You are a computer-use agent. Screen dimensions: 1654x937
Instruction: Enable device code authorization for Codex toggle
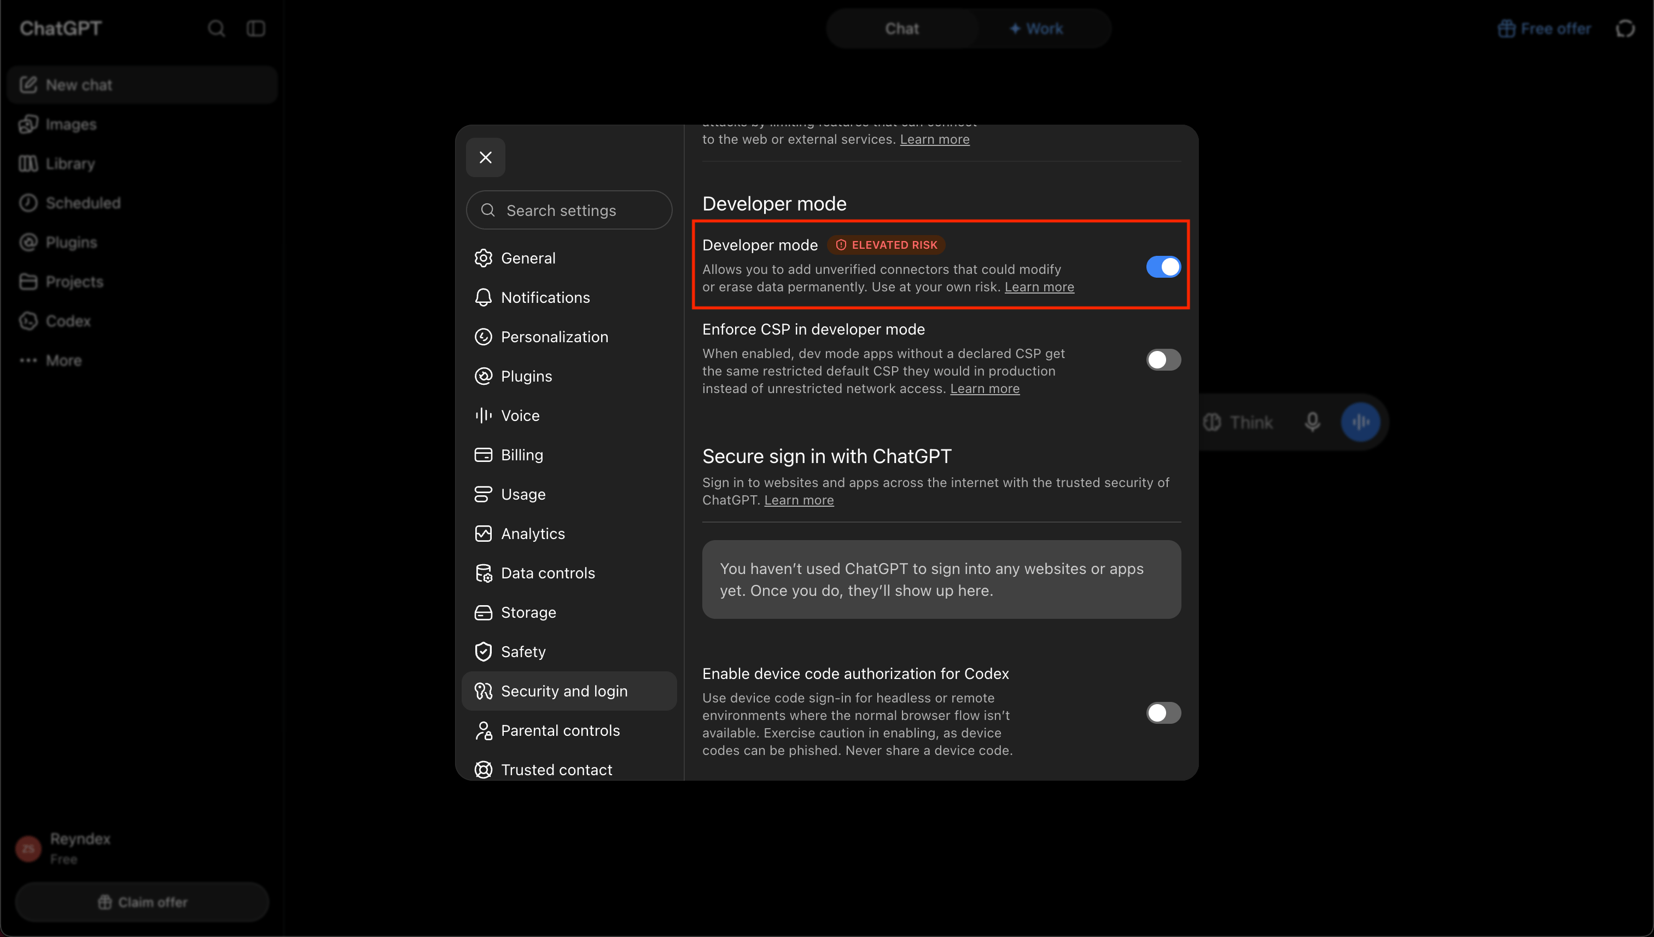(x=1163, y=712)
